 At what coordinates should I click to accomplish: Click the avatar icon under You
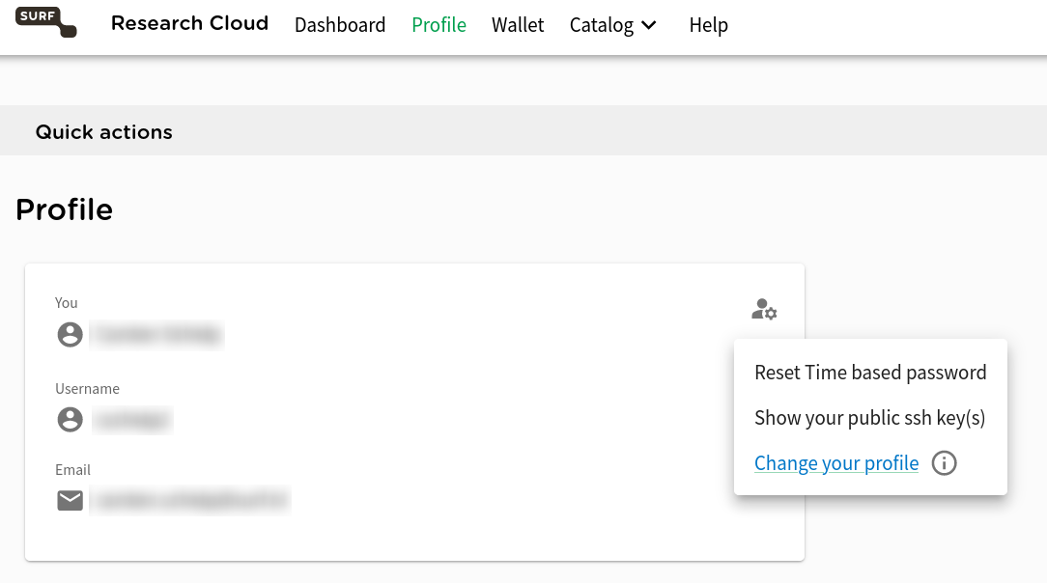(71, 334)
